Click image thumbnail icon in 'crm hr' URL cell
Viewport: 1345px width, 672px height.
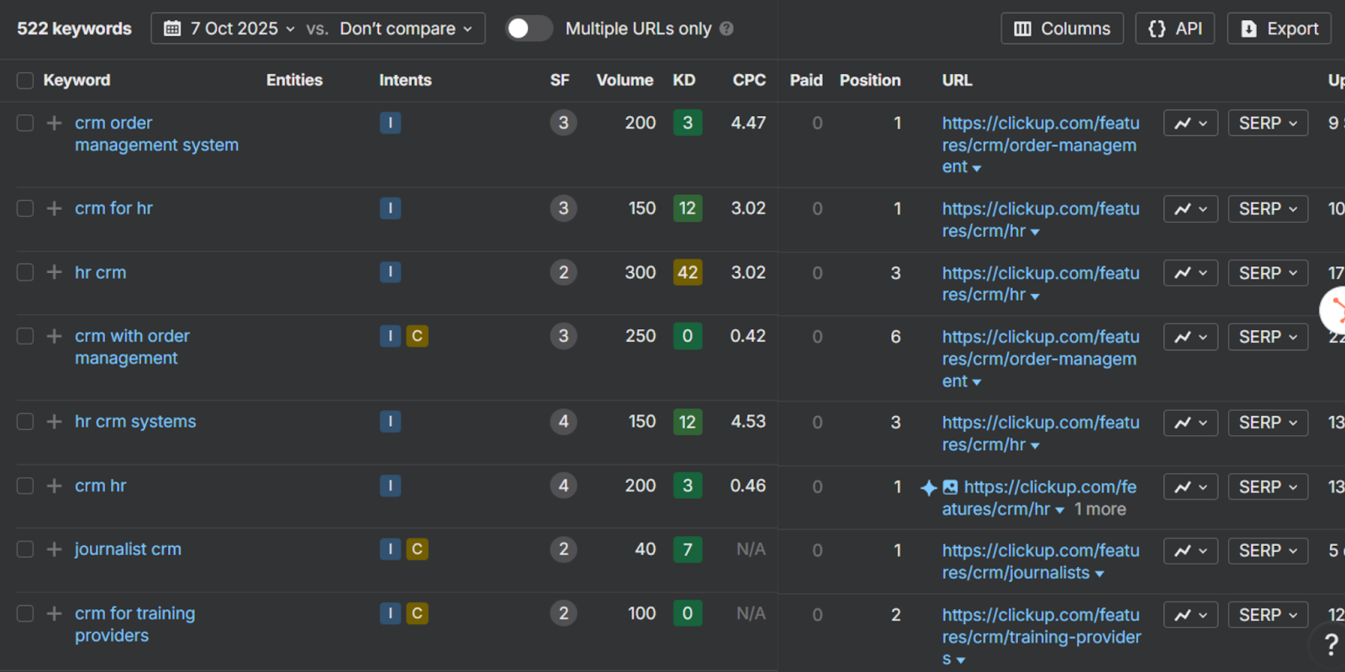tap(950, 487)
